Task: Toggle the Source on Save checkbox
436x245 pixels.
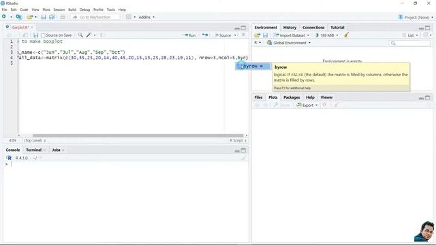Action: pos(43,35)
